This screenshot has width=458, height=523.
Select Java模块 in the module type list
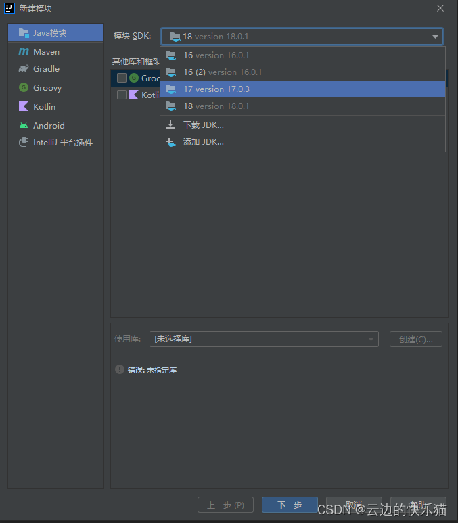(x=55, y=32)
